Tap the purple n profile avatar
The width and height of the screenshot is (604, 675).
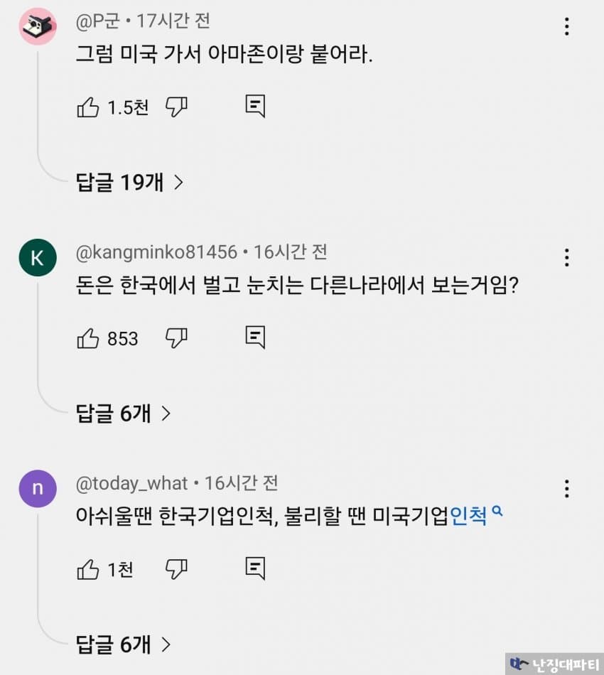tap(38, 489)
